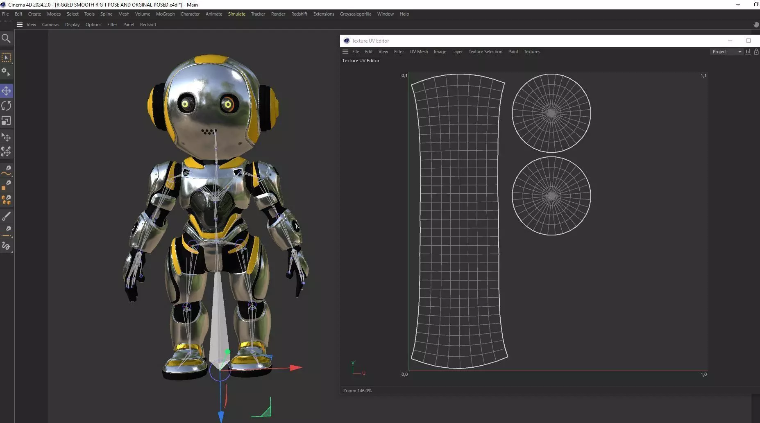Open the Window menu

click(x=385, y=14)
